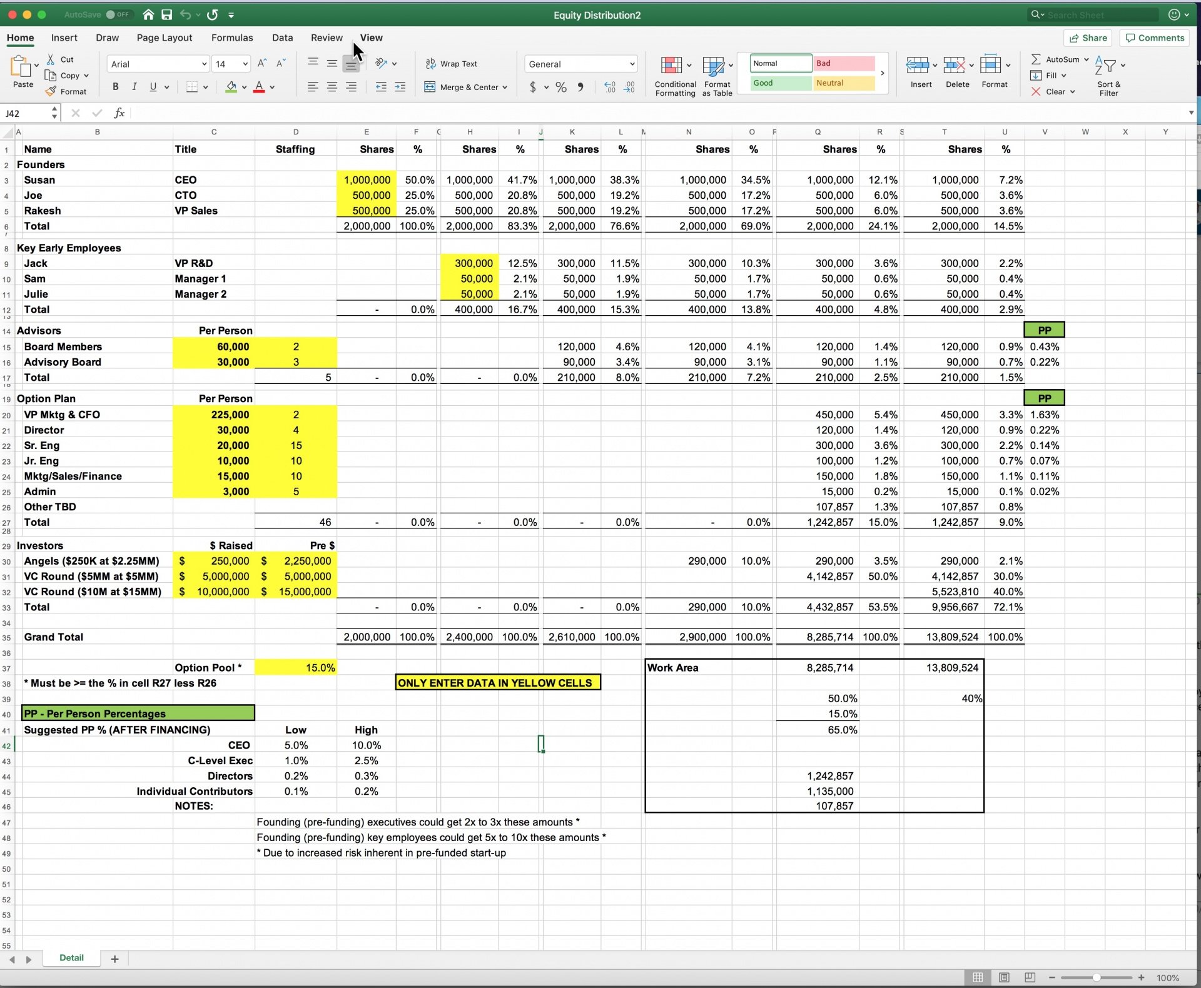The width and height of the screenshot is (1201, 988).
Task: Click the Save icon in title bar
Action: (166, 14)
